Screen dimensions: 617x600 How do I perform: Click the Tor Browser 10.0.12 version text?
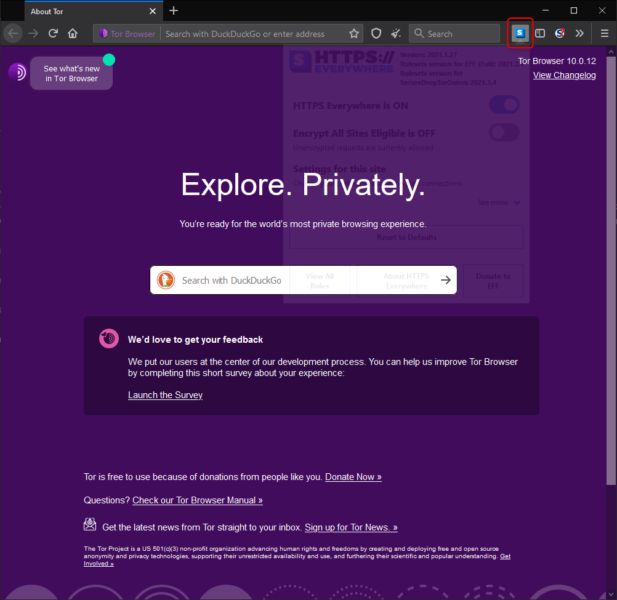click(x=557, y=61)
